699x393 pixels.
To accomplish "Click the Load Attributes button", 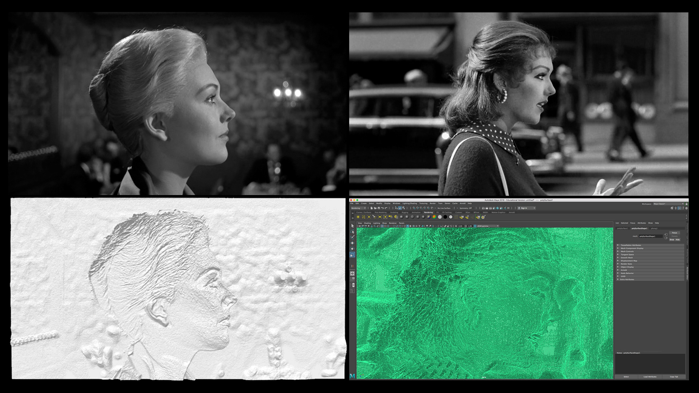I will [x=650, y=377].
